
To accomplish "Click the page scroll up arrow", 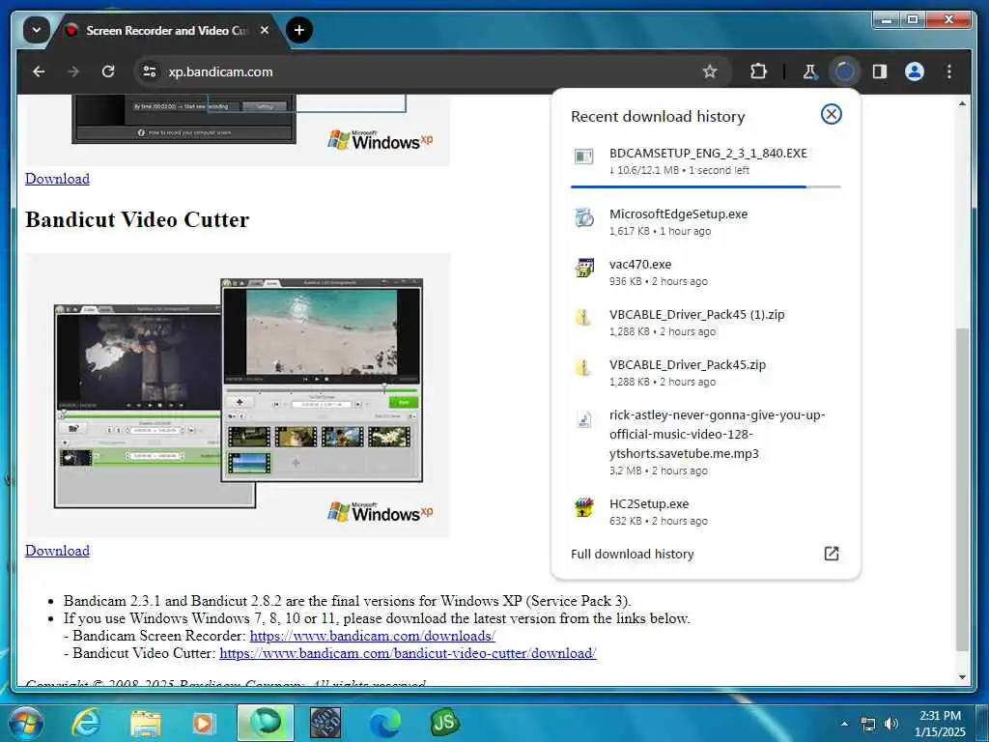I will coord(962,103).
